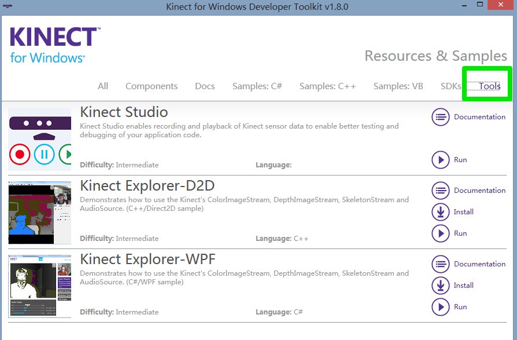Viewport: 517px width, 340px height.
Task: Click the Kinect Explorer-D2D Documentation link text
Action: point(479,191)
